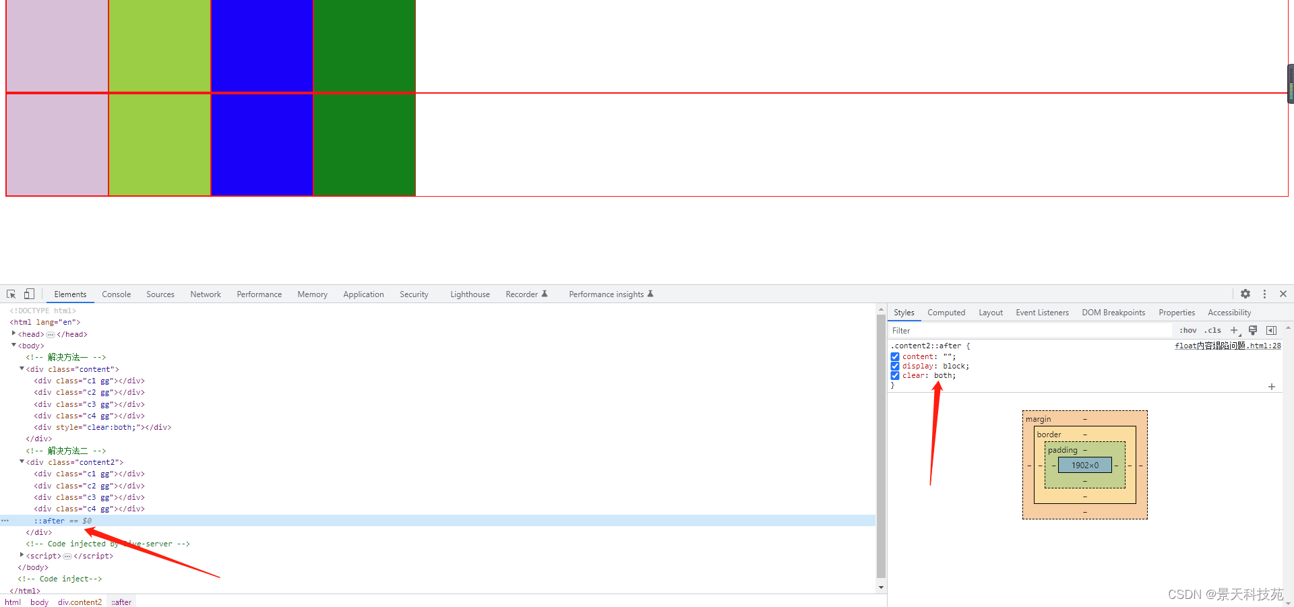Screen dimensions: 1294x607
Task: Click the blue box in the second row
Action: pos(262,145)
